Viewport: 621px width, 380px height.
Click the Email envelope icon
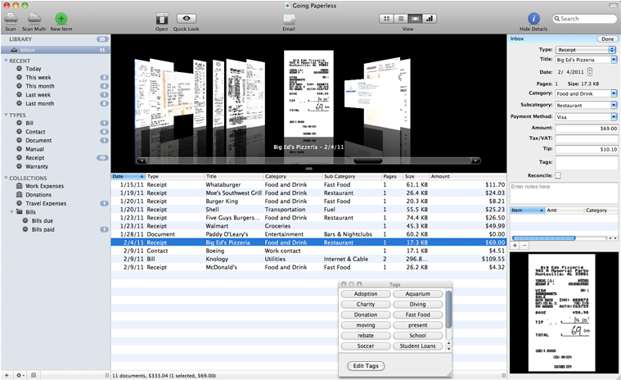(x=289, y=17)
